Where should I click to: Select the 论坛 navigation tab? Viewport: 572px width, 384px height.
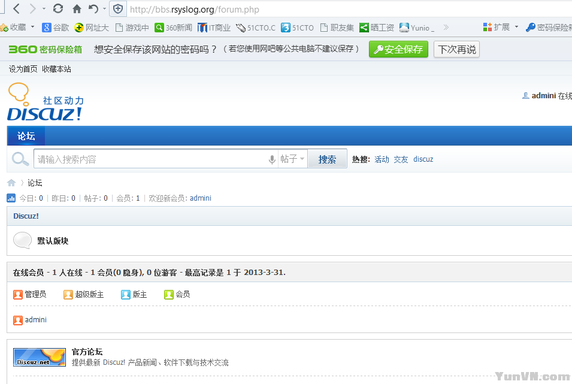click(x=26, y=136)
